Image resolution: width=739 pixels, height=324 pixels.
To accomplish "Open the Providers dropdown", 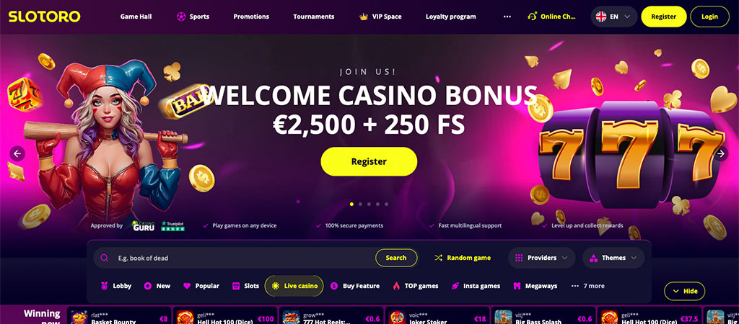I will 541,258.
